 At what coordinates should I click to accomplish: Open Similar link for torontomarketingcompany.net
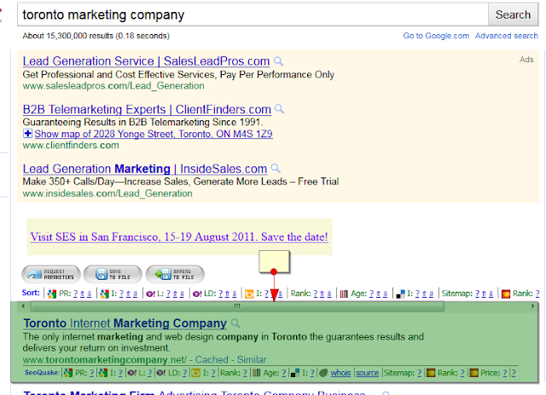[252, 359]
